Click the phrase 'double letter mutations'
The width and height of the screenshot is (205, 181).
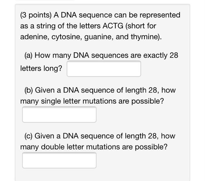(x=81, y=147)
